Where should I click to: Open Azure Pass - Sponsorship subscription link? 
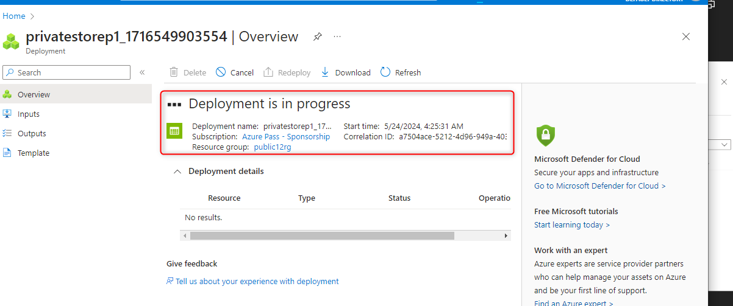(286, 137)
